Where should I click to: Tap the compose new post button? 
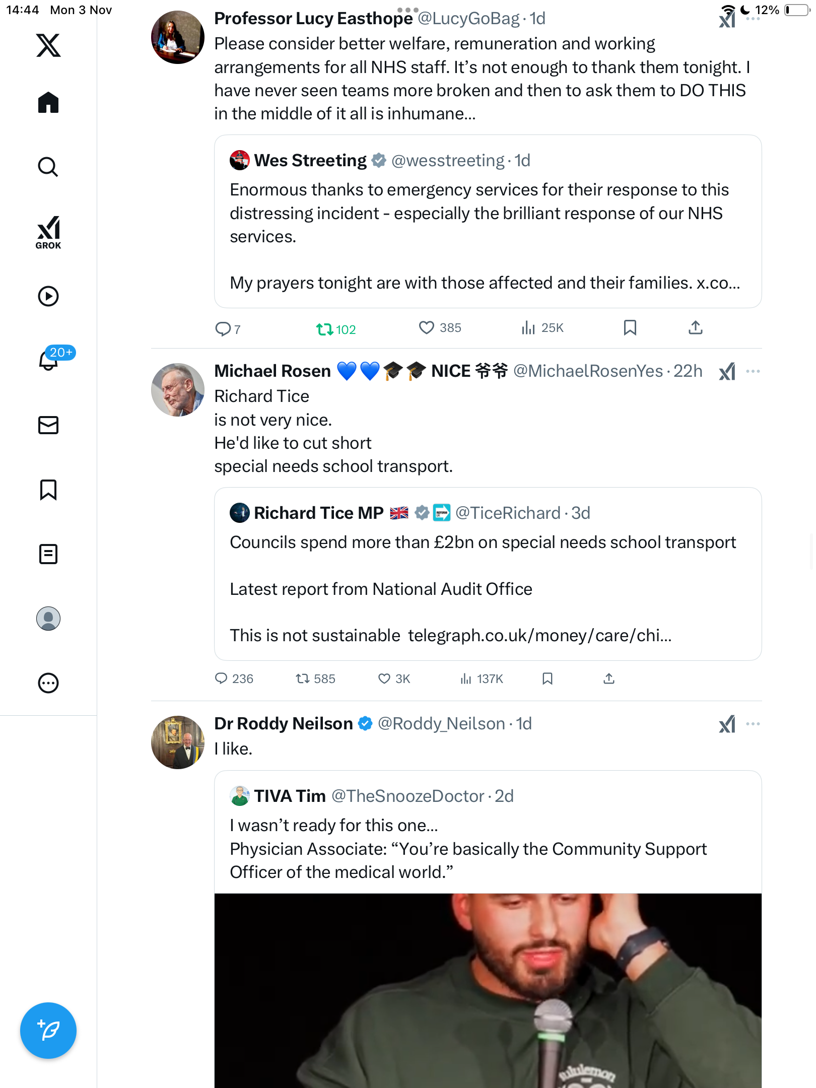[x=48, y=1031]
